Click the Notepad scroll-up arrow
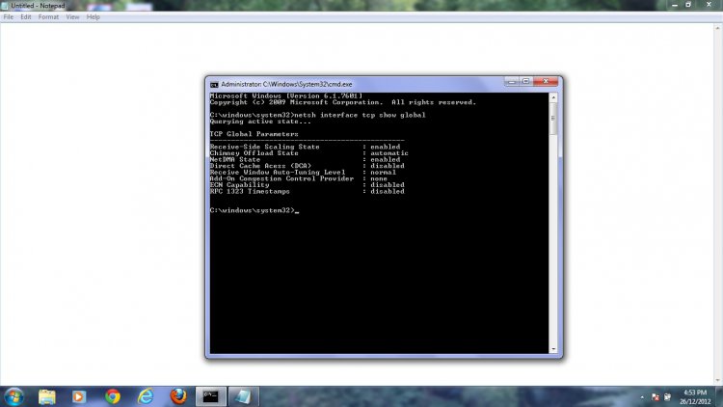This screenshot has width=723, height=407. click(718, 28)
